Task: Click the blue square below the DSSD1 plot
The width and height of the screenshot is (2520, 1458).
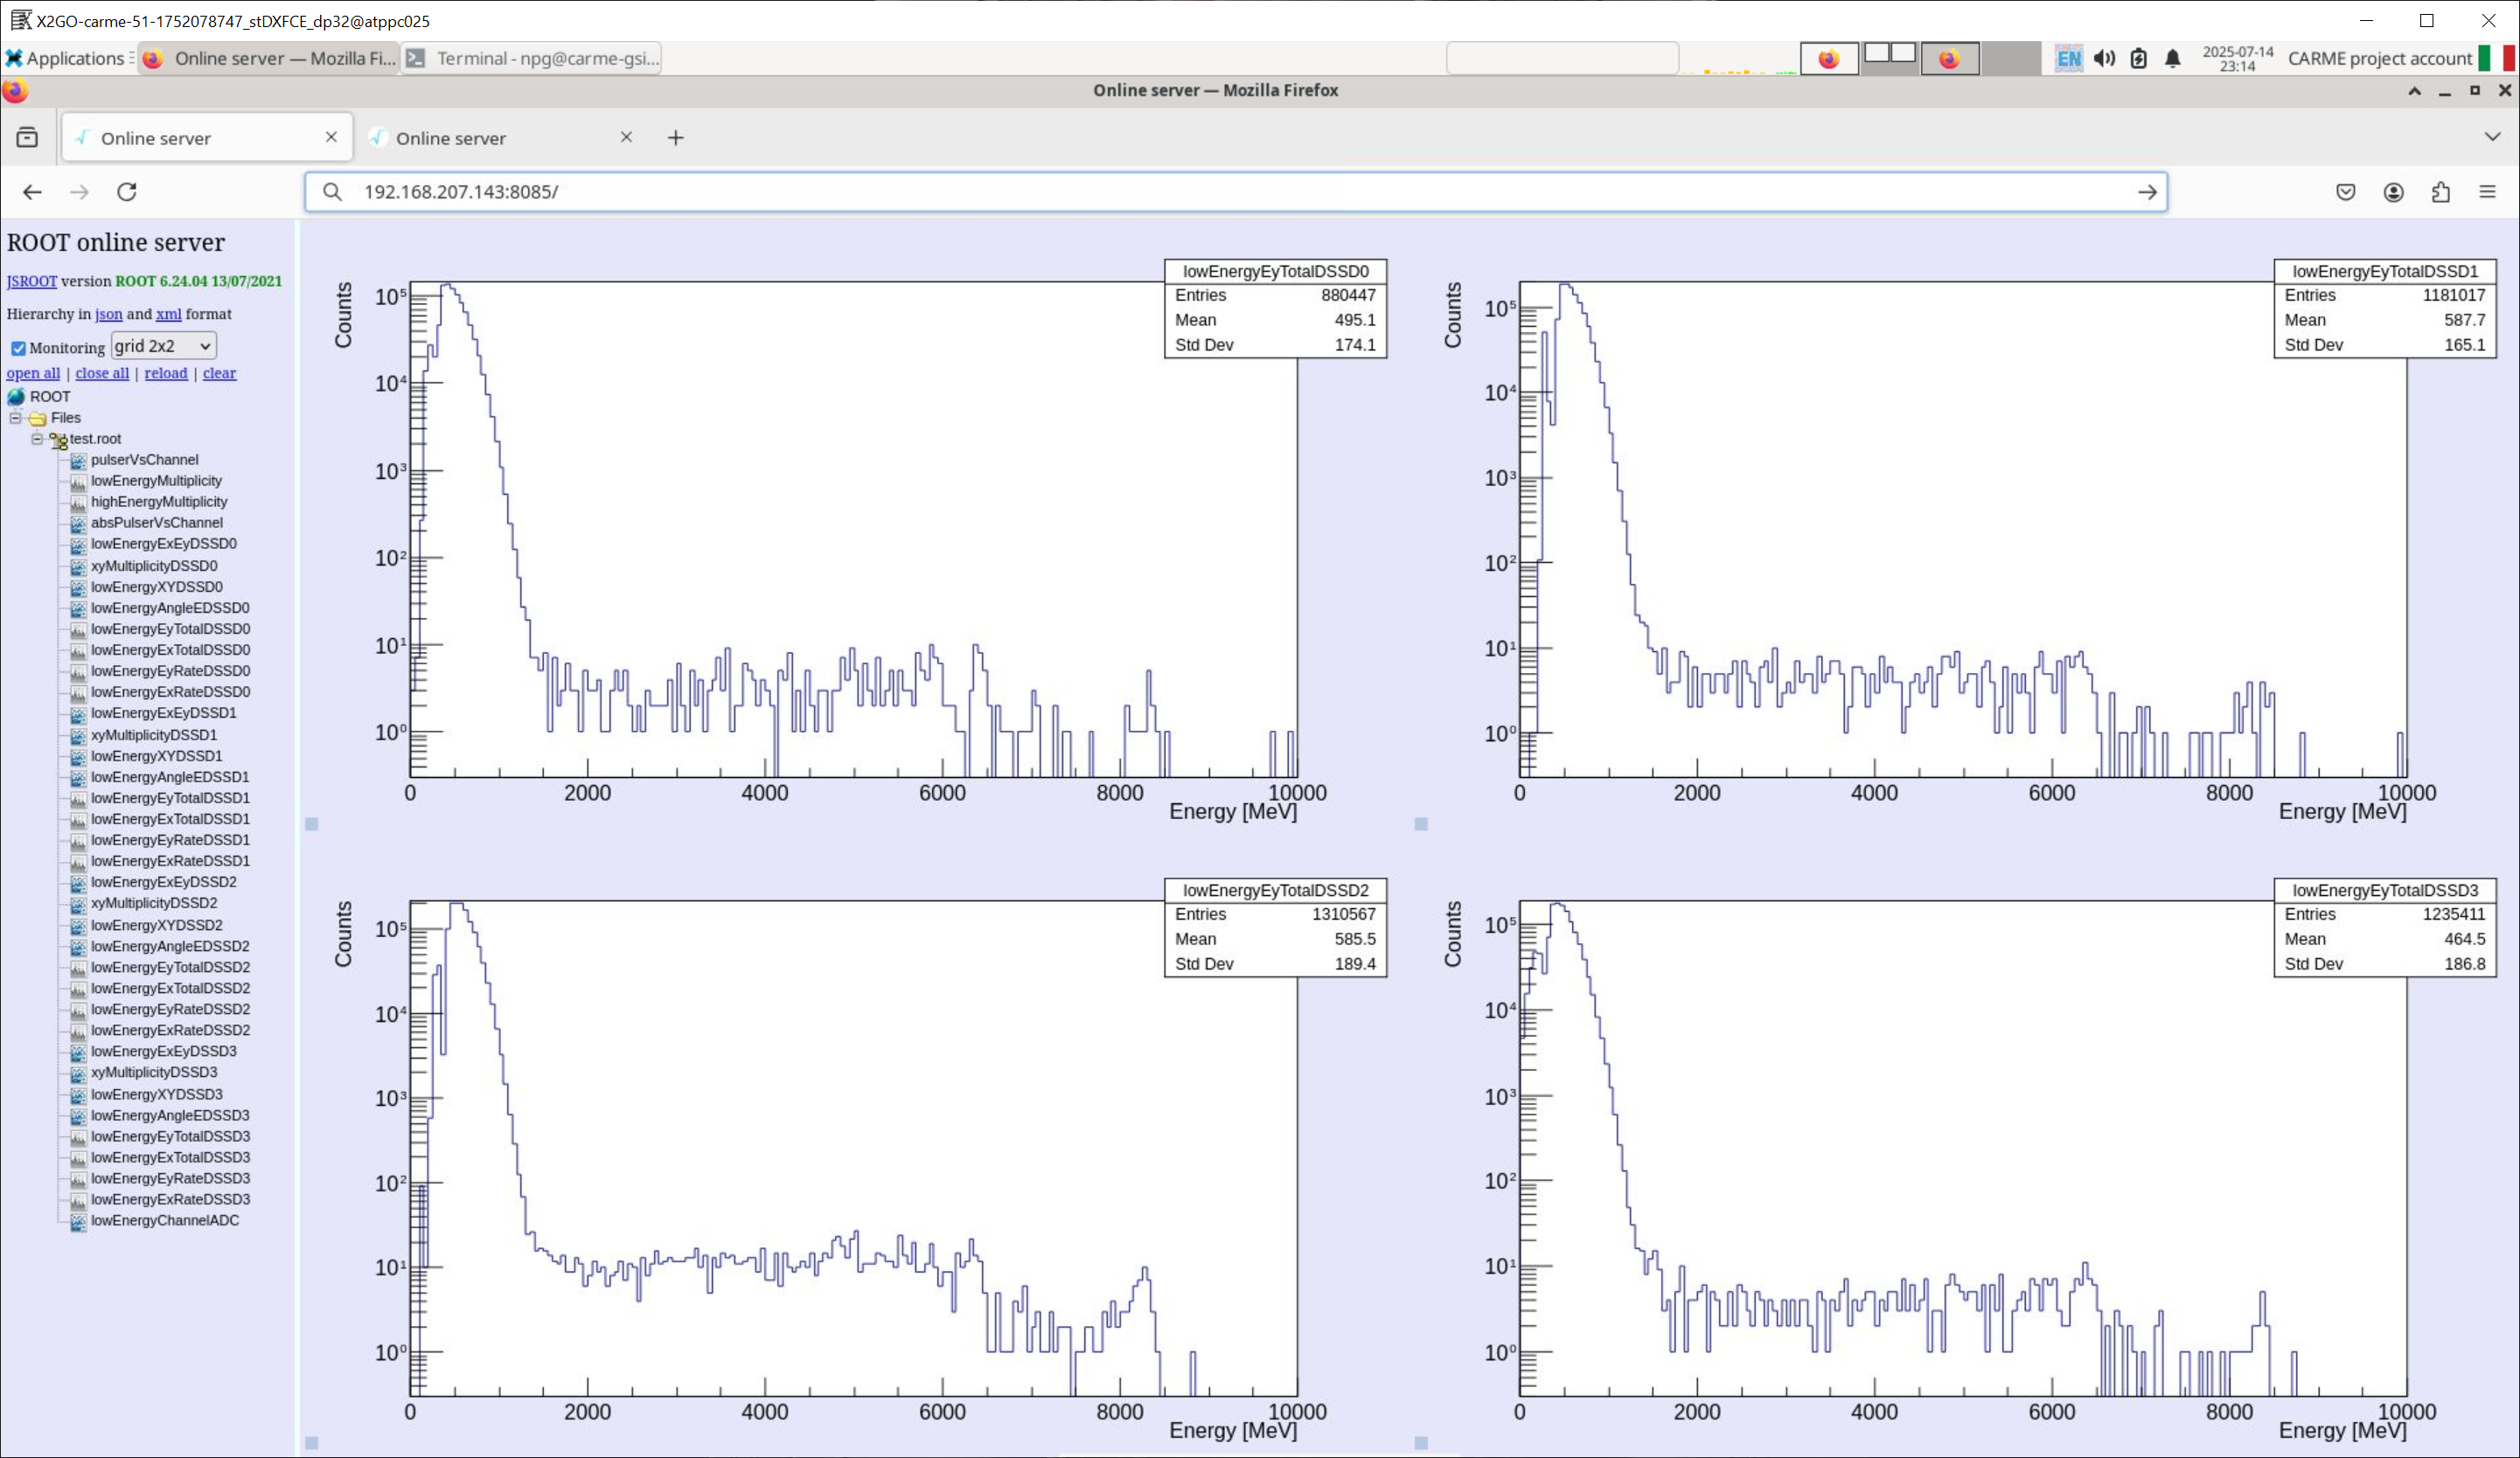Action: point(1421,824)
